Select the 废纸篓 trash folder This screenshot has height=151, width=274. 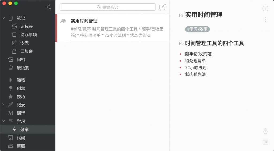[23, 68]
